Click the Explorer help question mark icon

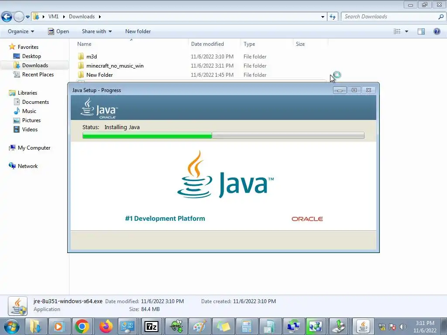(437, 31)
